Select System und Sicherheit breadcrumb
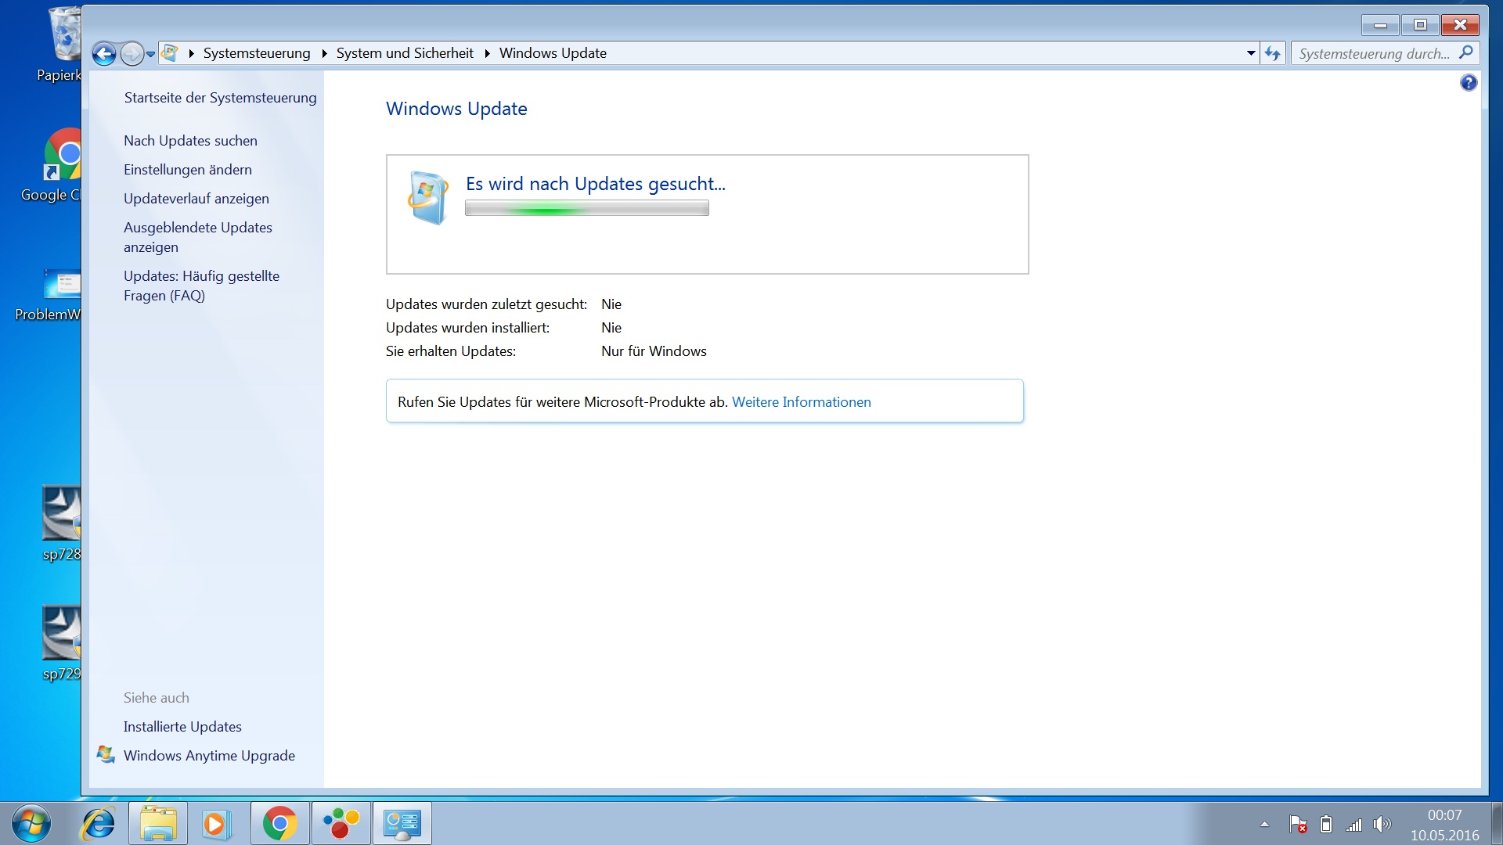1503x845 pixels. click(x=405, y=53)
